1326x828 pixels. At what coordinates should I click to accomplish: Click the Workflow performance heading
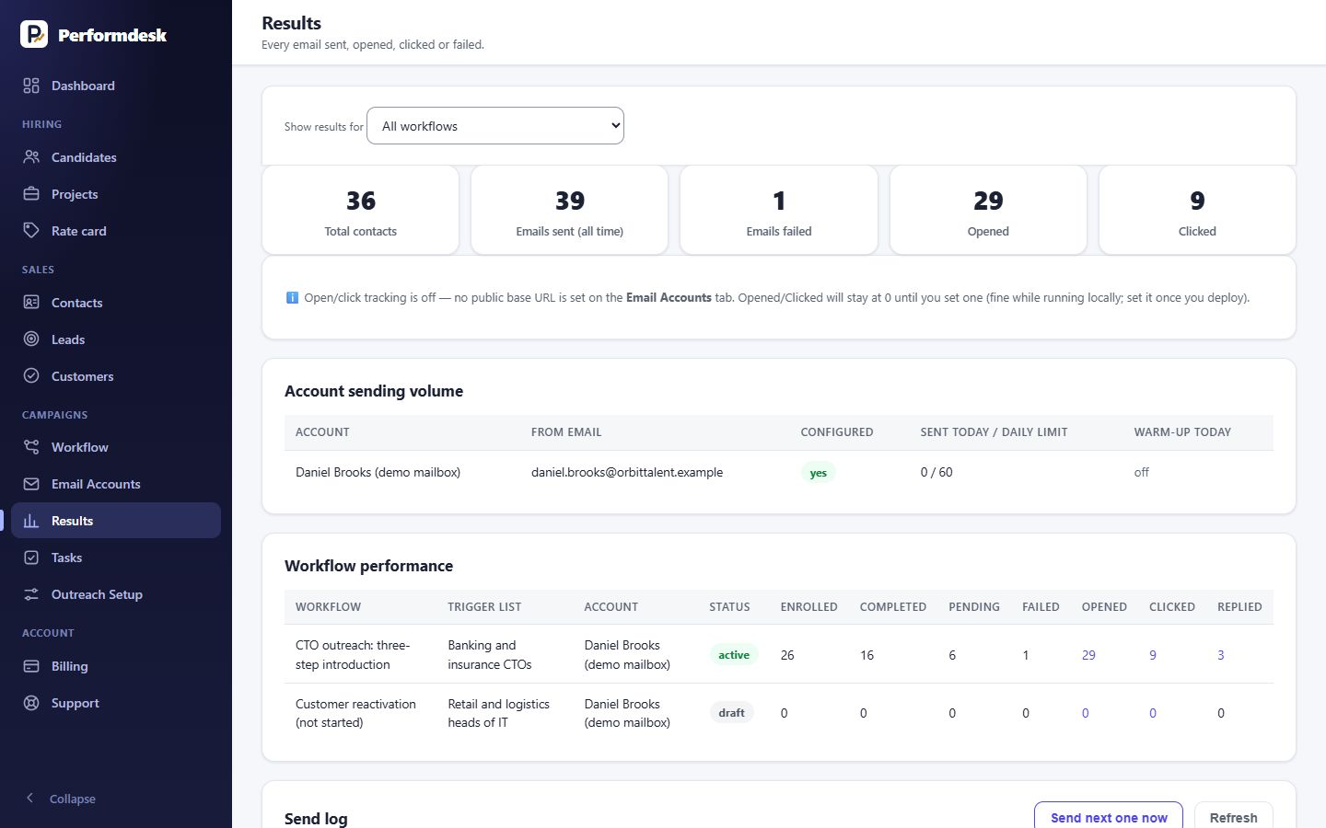pyautogui.click(x=368, y=566)
